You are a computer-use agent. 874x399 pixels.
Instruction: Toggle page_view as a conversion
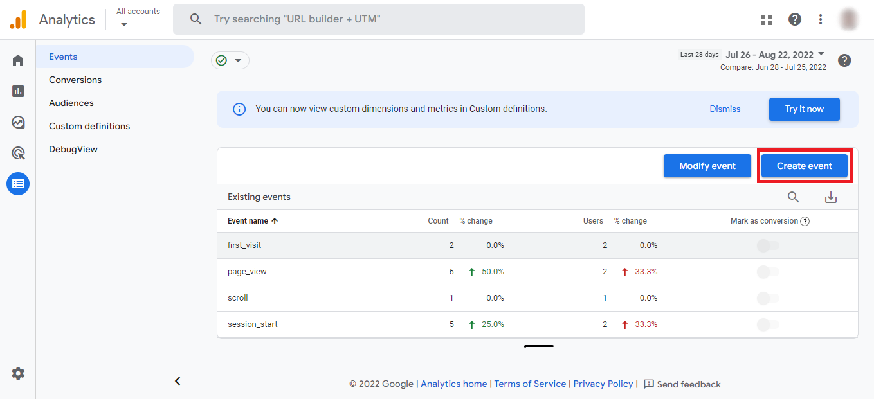(x=768, y=272)
